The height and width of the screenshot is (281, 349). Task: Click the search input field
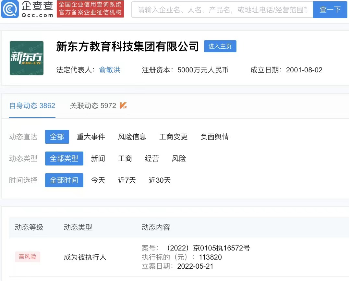(222, 10)
